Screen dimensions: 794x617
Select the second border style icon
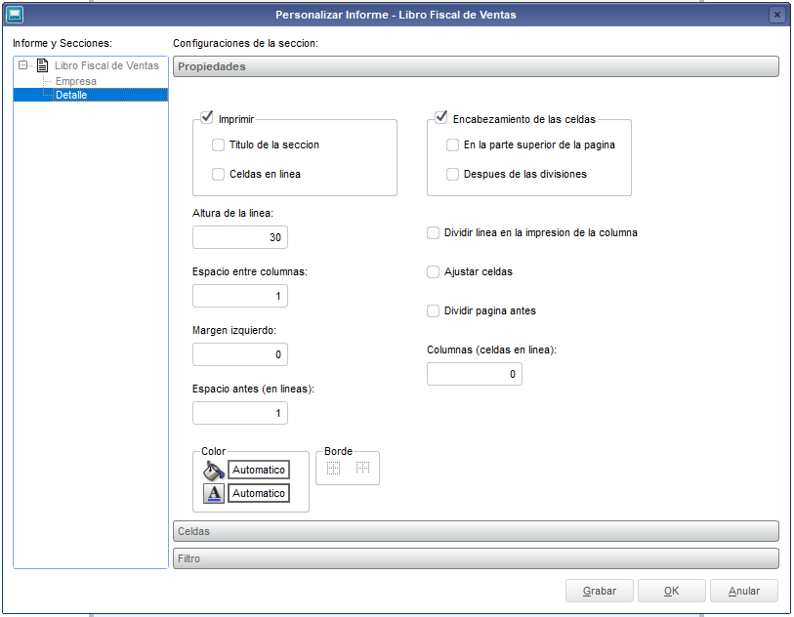click(x=362, y=468)
